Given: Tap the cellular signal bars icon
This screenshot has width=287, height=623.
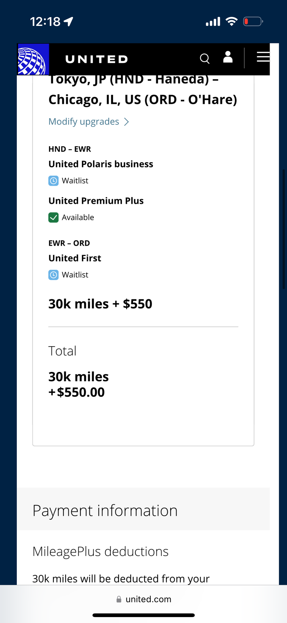Looking at the screenshot, I should pyautogui.click(x=213, y=22).
